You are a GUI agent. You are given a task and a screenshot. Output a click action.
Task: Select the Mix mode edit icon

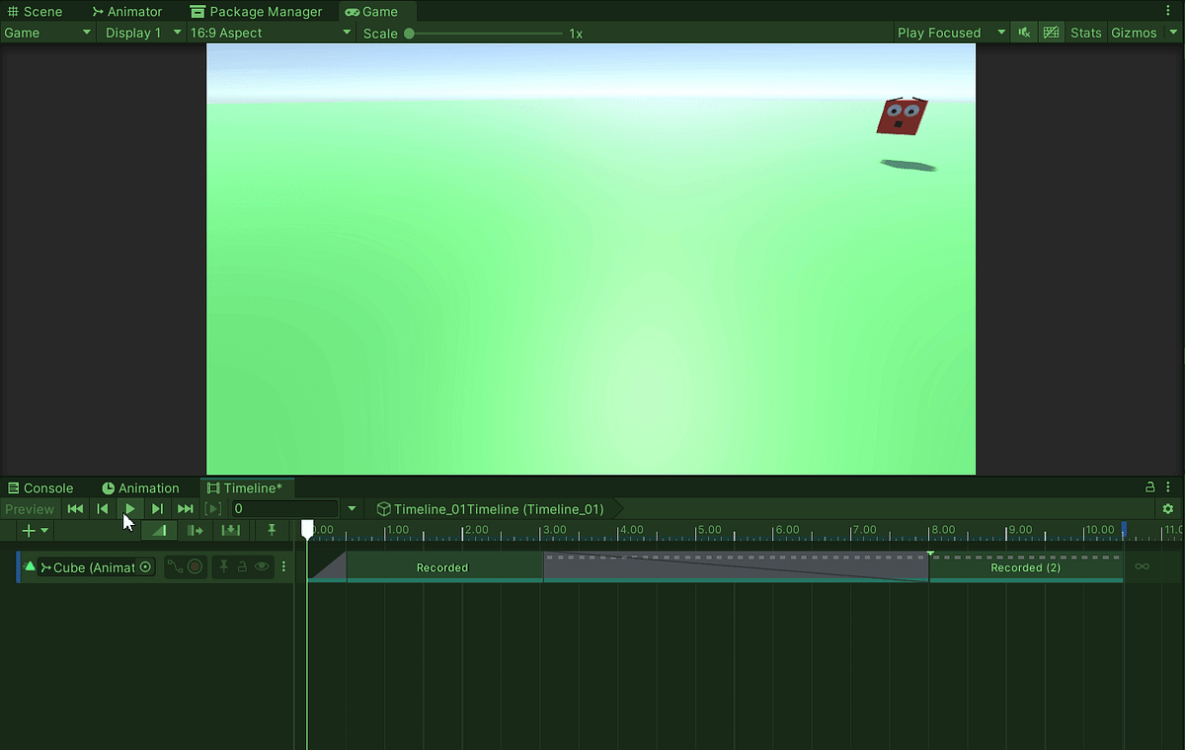[x=159, y=530]
